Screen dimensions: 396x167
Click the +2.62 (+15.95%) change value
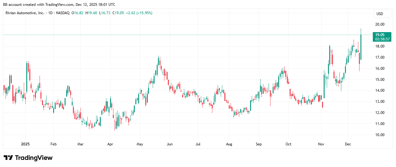pos(138,13)
